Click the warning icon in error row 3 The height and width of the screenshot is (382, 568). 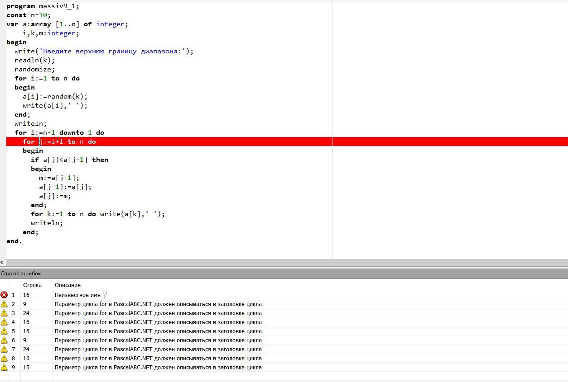(4, 313)
